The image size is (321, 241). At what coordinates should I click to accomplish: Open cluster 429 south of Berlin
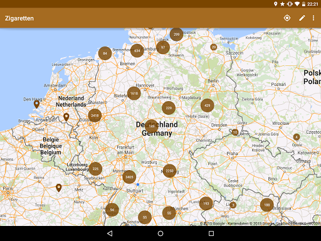click(x=208, y=105)
